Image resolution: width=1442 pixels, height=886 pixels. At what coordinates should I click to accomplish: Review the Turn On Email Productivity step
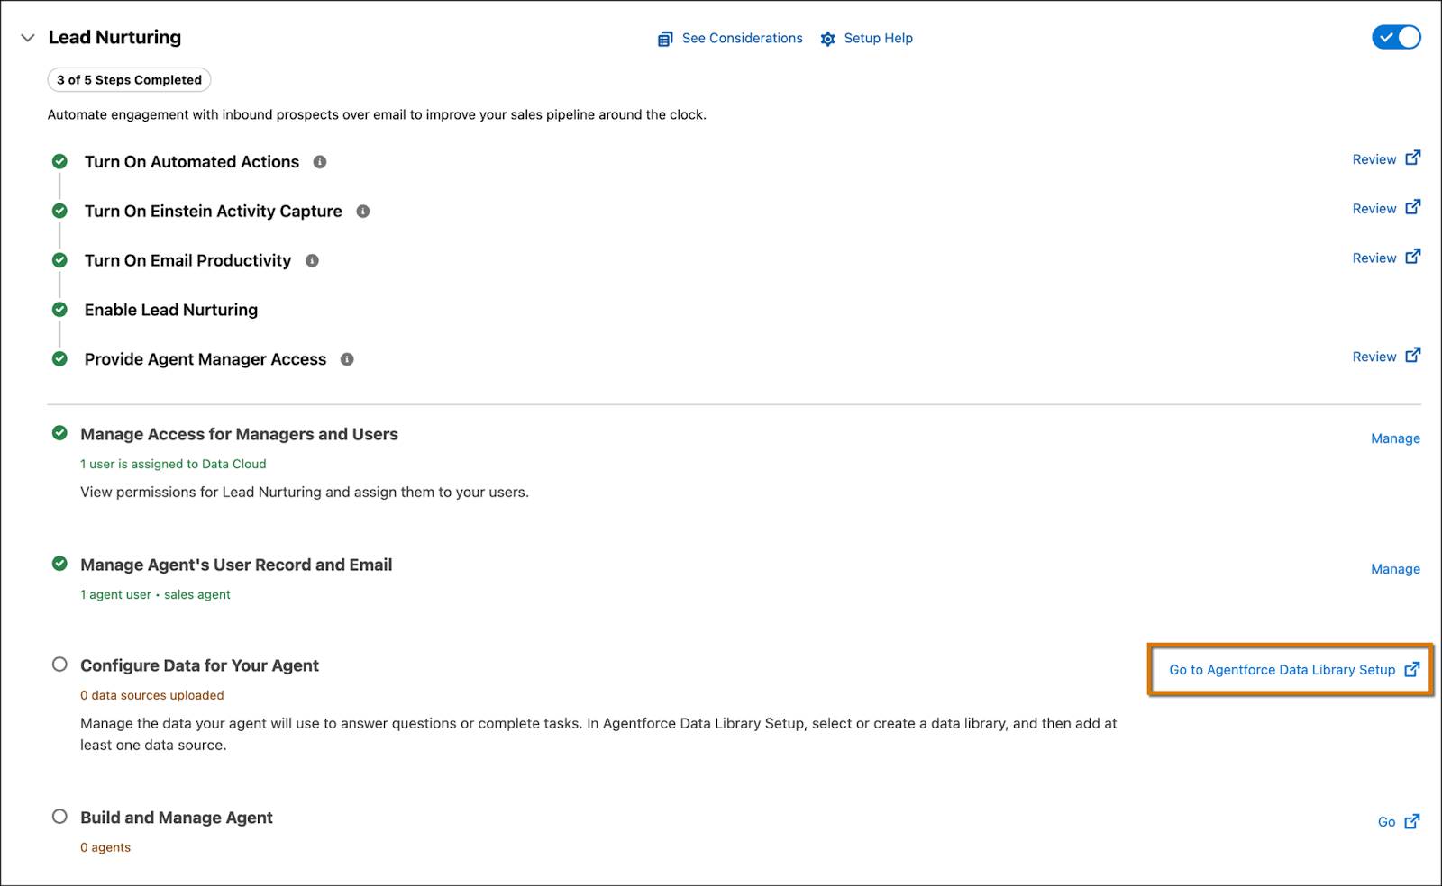(1374, 258)
